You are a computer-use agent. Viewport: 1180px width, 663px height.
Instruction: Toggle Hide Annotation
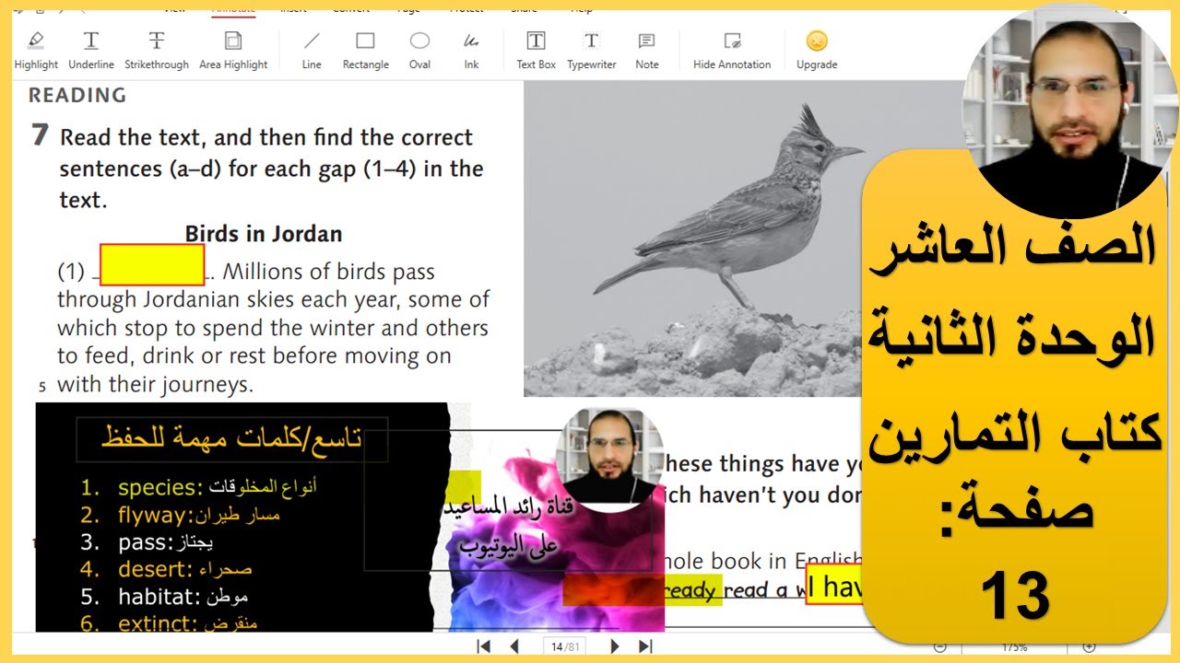point(732,51)
